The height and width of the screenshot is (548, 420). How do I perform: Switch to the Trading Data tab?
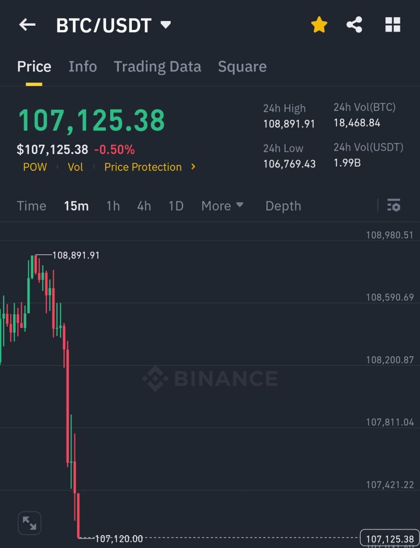(x=157, y=66)
